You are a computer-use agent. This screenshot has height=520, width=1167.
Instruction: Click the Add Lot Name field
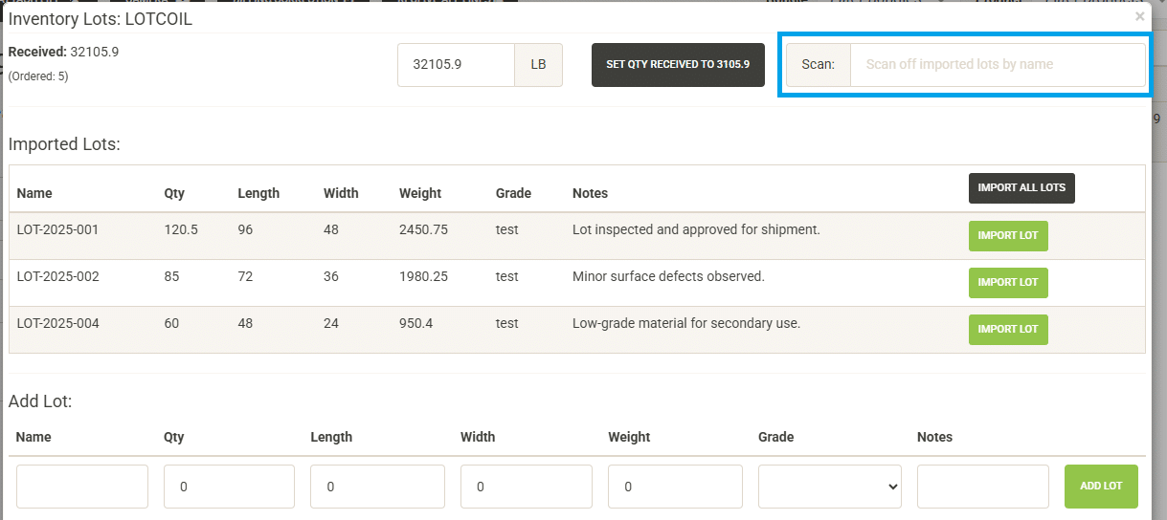pyautogui.click(x=82, y=487)
